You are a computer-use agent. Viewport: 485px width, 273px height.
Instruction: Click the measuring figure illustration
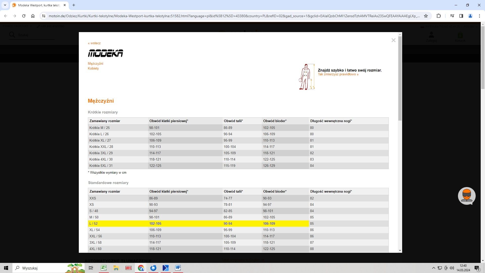307,77
